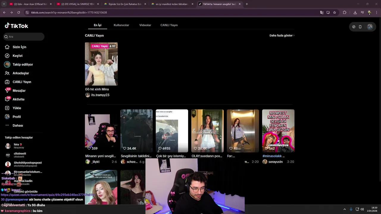
Task: Open the browser downloads panel
Action: 355,12
